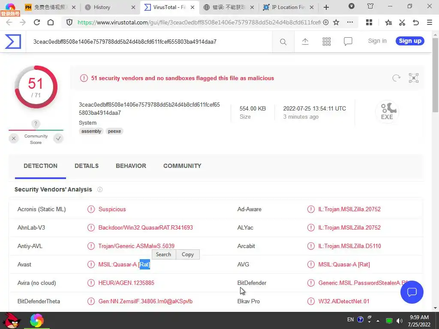
Task: Open the notifications comment icon
Action: point(348,42)
